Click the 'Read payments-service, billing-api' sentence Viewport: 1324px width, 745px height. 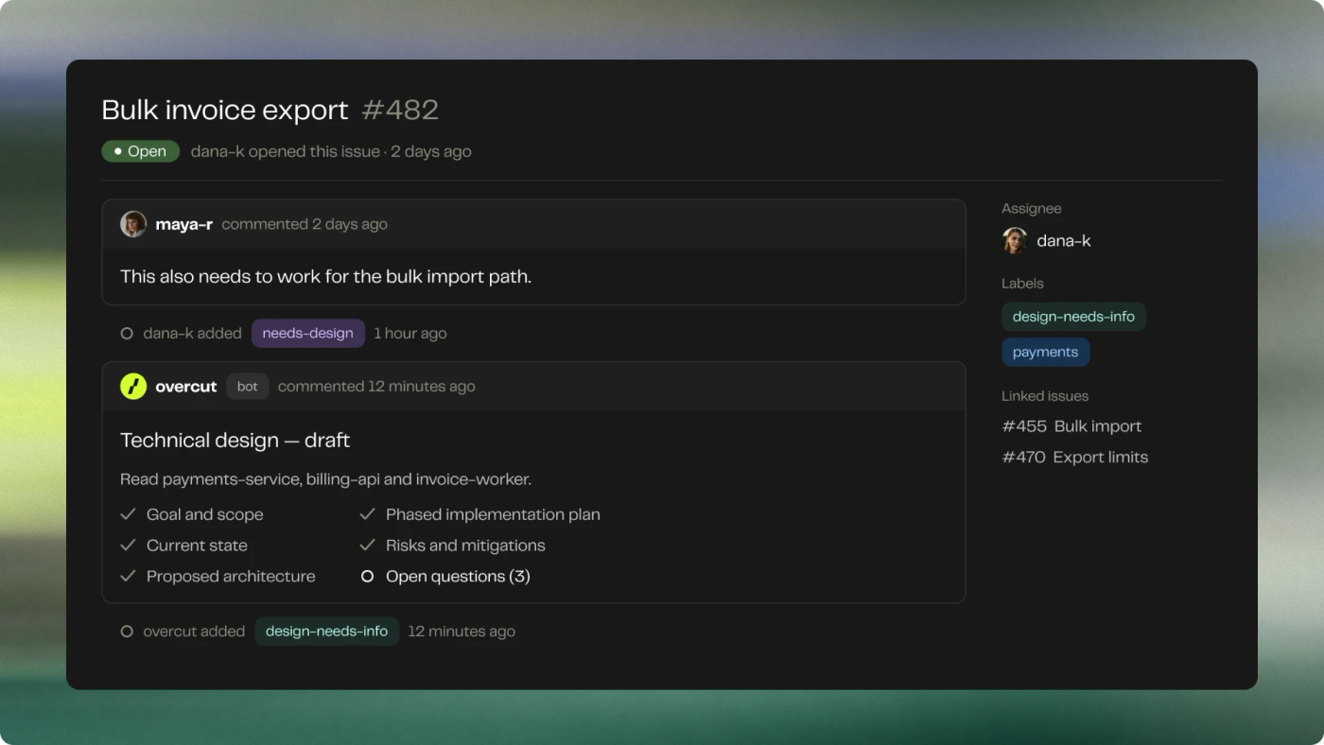coord(325,479)
